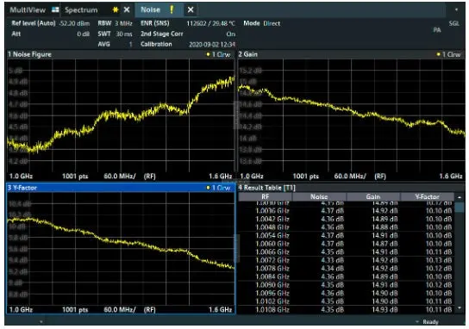Click the result table scrollbar thumb

pos(460,207)
